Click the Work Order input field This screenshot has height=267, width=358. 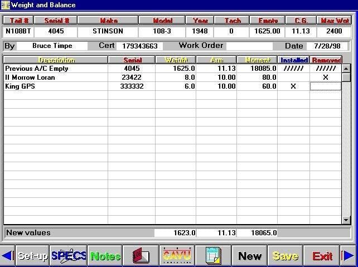(x=249, y=46)
